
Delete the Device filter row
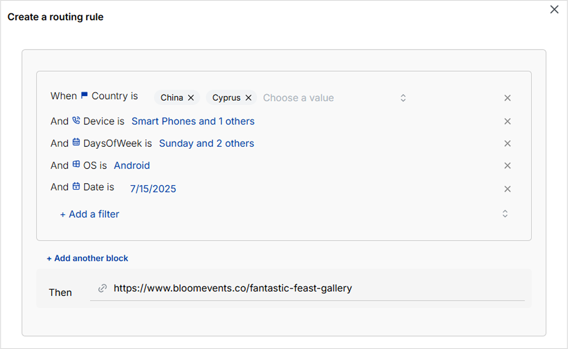click(507, 121)
